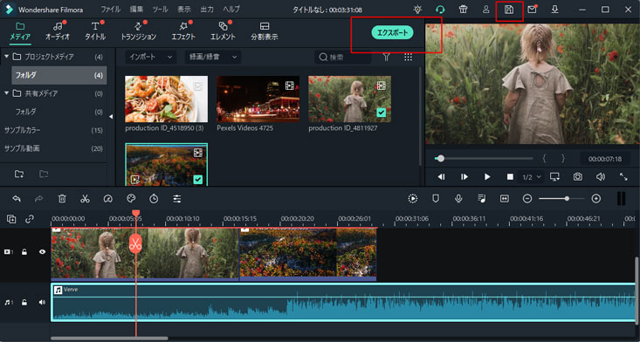This screenshot has height=342, width=640.
Task: Switch to the トランジション tab
Action: click(138, 31)
